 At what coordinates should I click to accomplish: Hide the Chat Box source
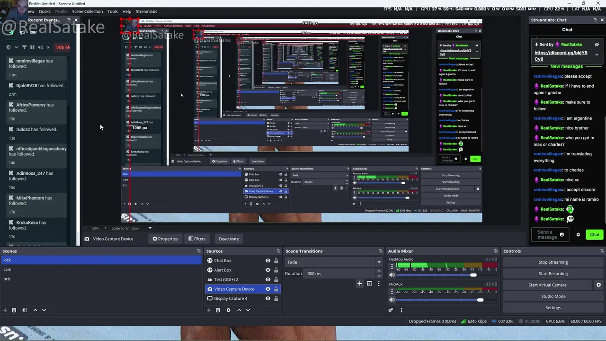(x=268, y=260)
